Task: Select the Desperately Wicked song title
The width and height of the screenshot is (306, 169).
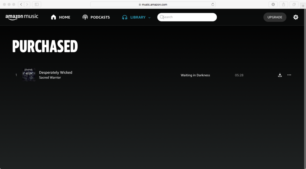Action: pos(56,72)
